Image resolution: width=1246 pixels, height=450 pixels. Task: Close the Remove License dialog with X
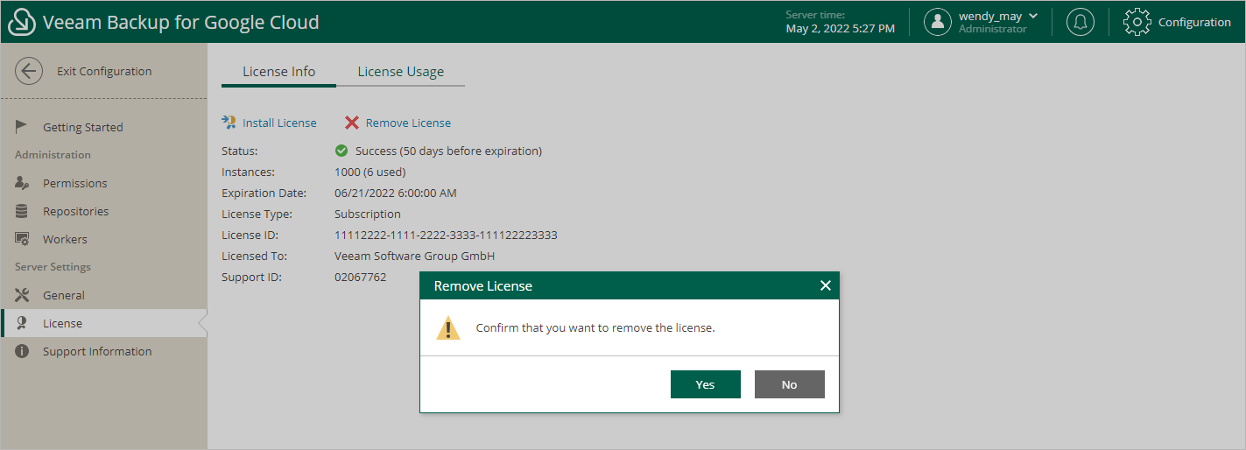[825, 285]
